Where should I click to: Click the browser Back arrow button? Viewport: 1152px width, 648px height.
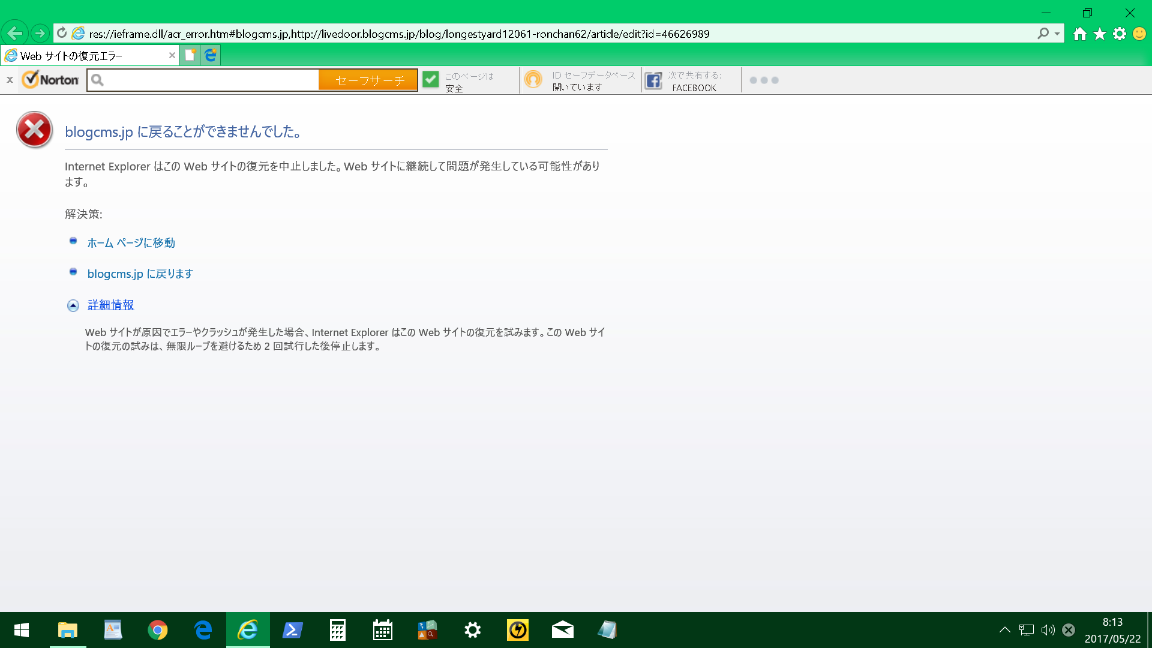coord(15,34)
